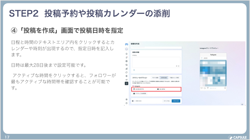
Task: Click the paragraph starting アクティブな時間をクリック
Action: tap(63, 82)
